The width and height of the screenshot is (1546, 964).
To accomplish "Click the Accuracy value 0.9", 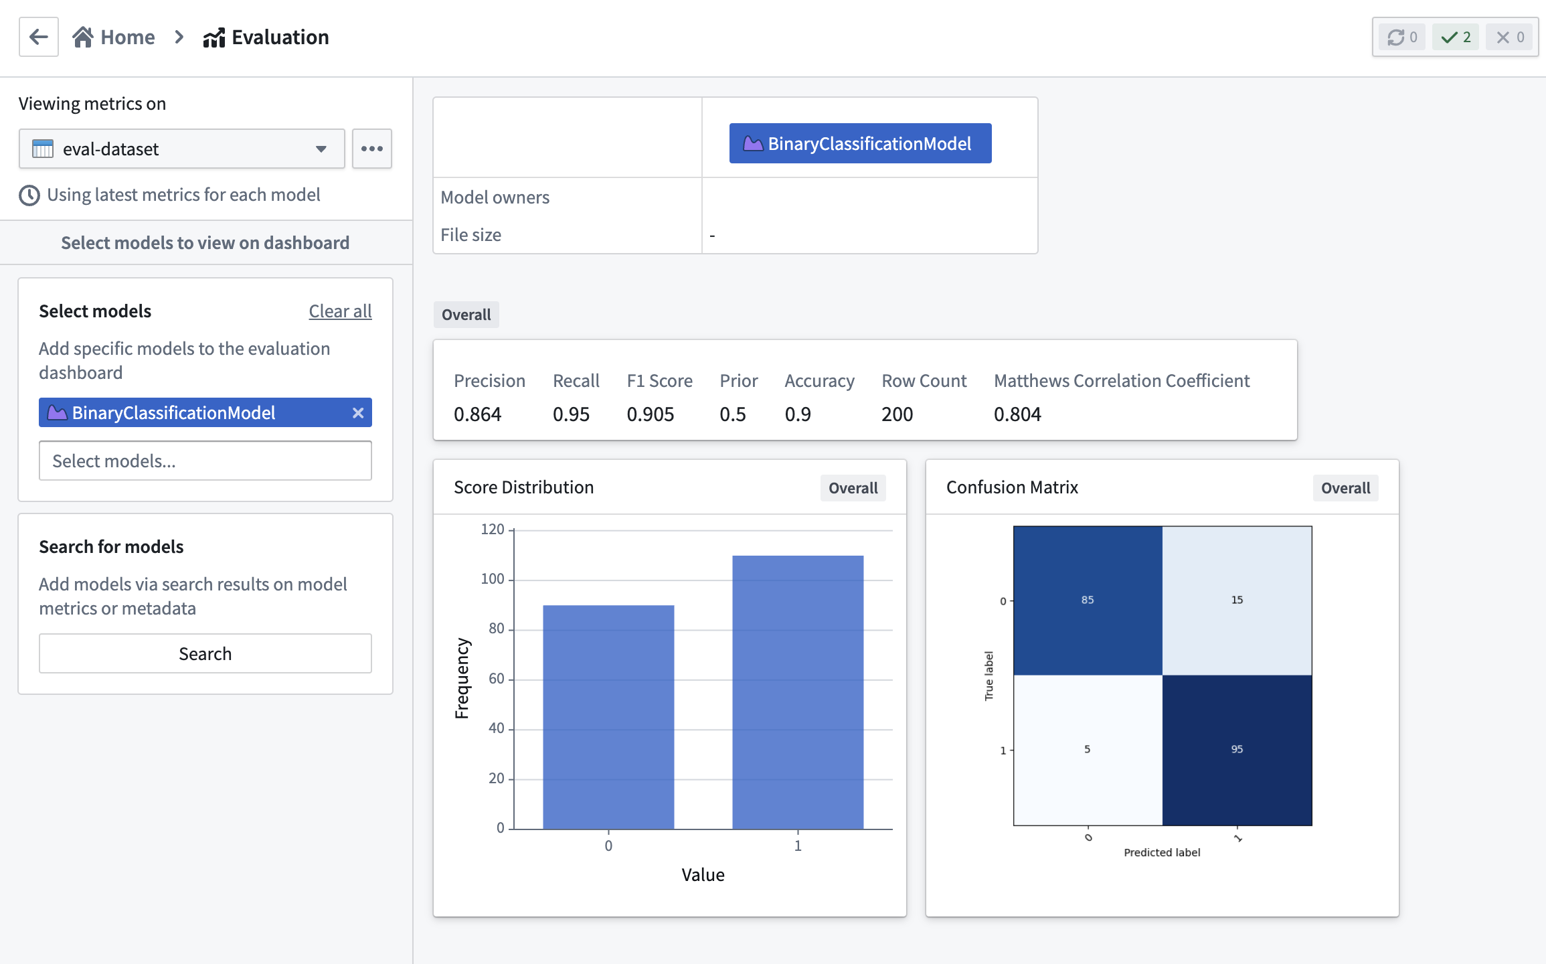I will click(798, 414).
